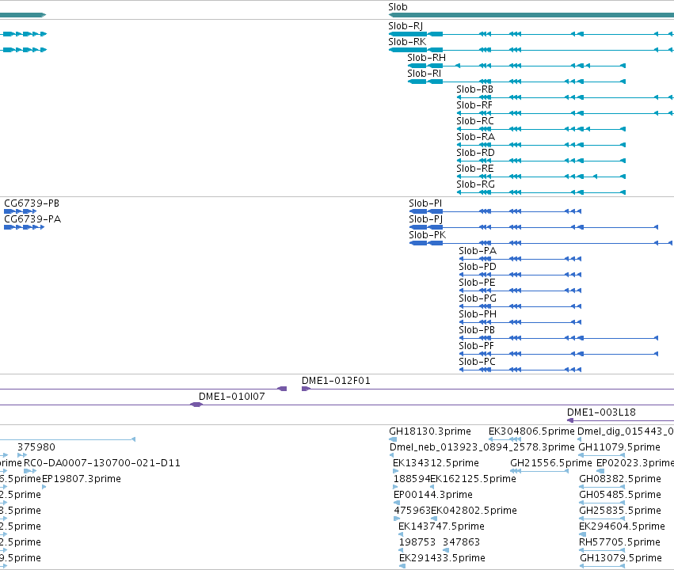Click the Slob-RJ transcript label

[x=406, y=26]
